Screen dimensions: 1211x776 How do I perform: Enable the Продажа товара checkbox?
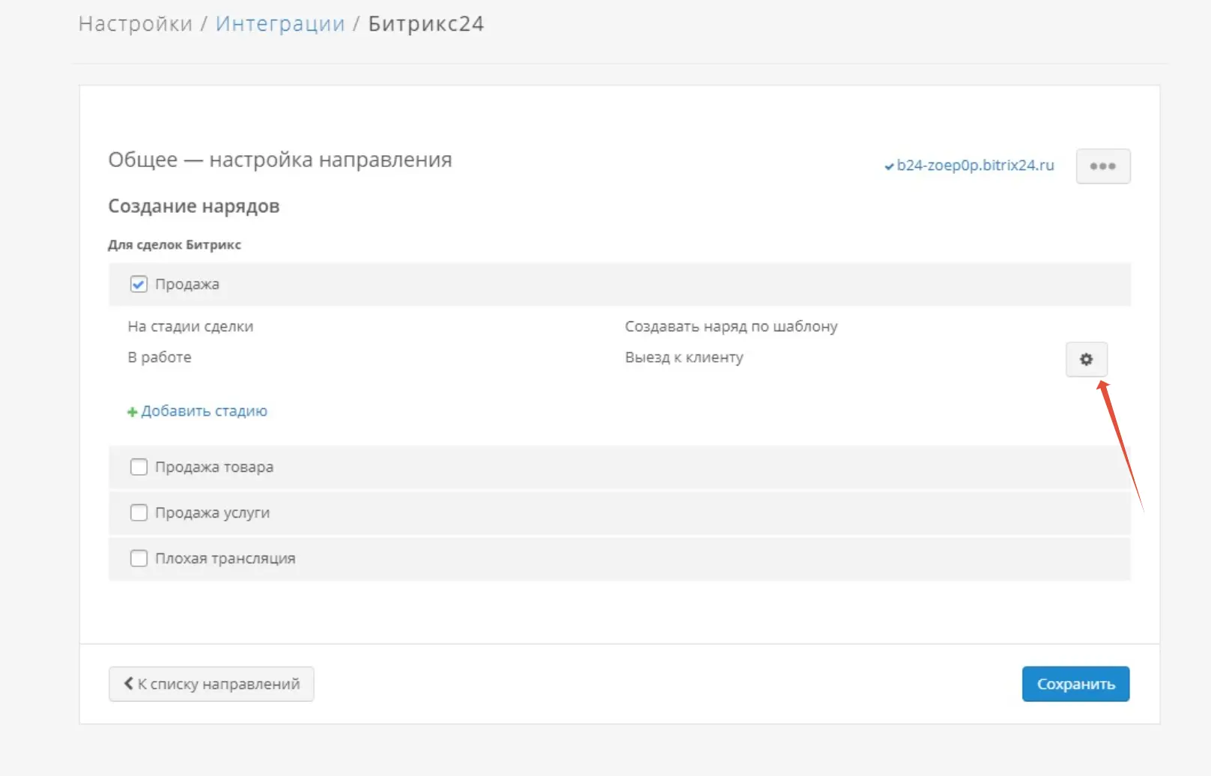pyautogui.click(x=139, y=467)
